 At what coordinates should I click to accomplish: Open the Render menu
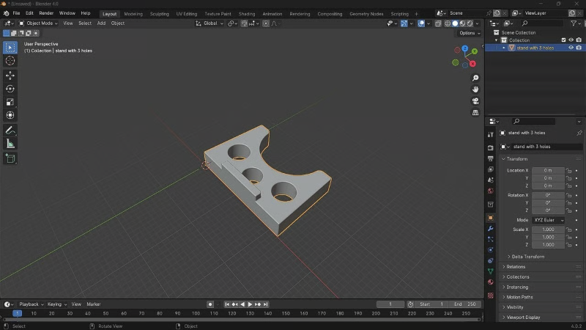pos(46,13)
